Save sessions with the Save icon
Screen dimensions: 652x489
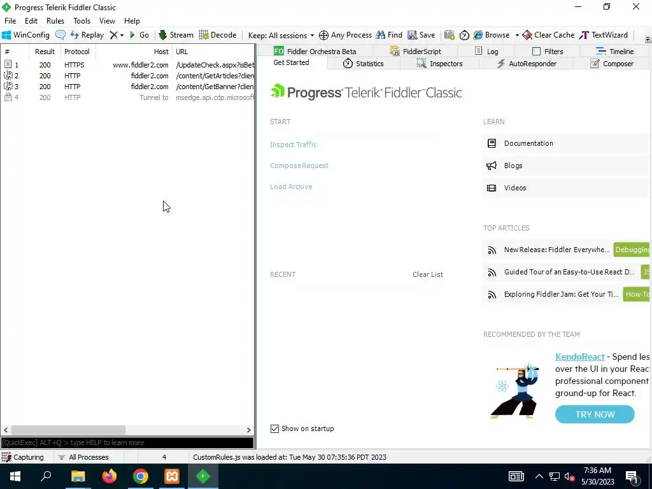coord(422,35)
